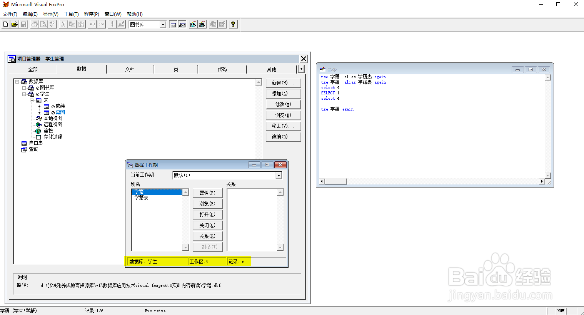Click the Spelling check toolbar icon

tap(52, 24)
